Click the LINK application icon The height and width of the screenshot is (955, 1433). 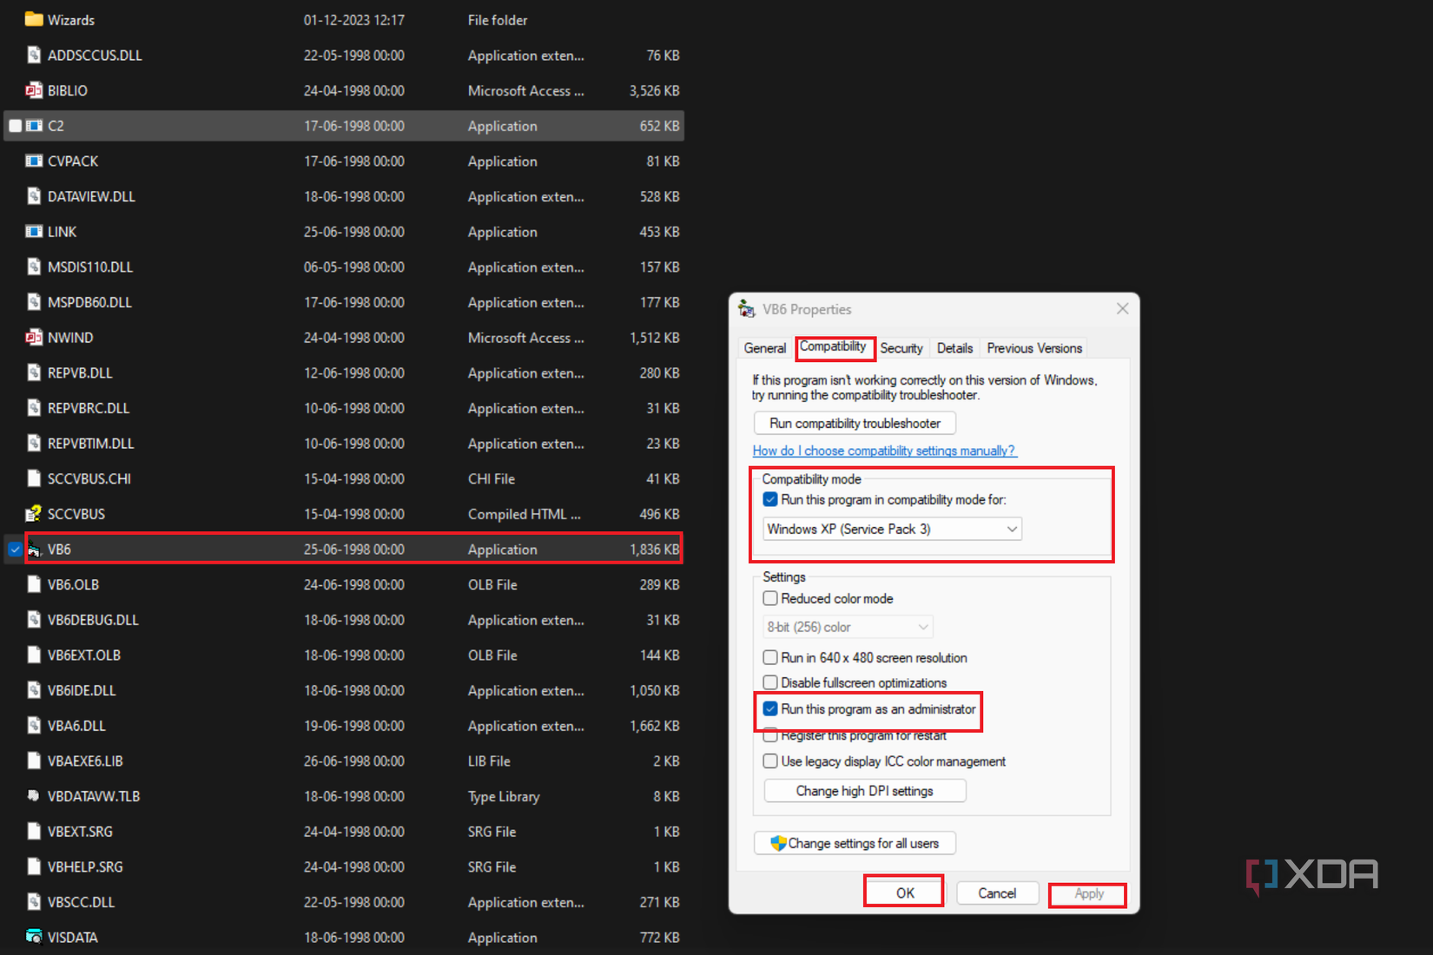(34, 231)
